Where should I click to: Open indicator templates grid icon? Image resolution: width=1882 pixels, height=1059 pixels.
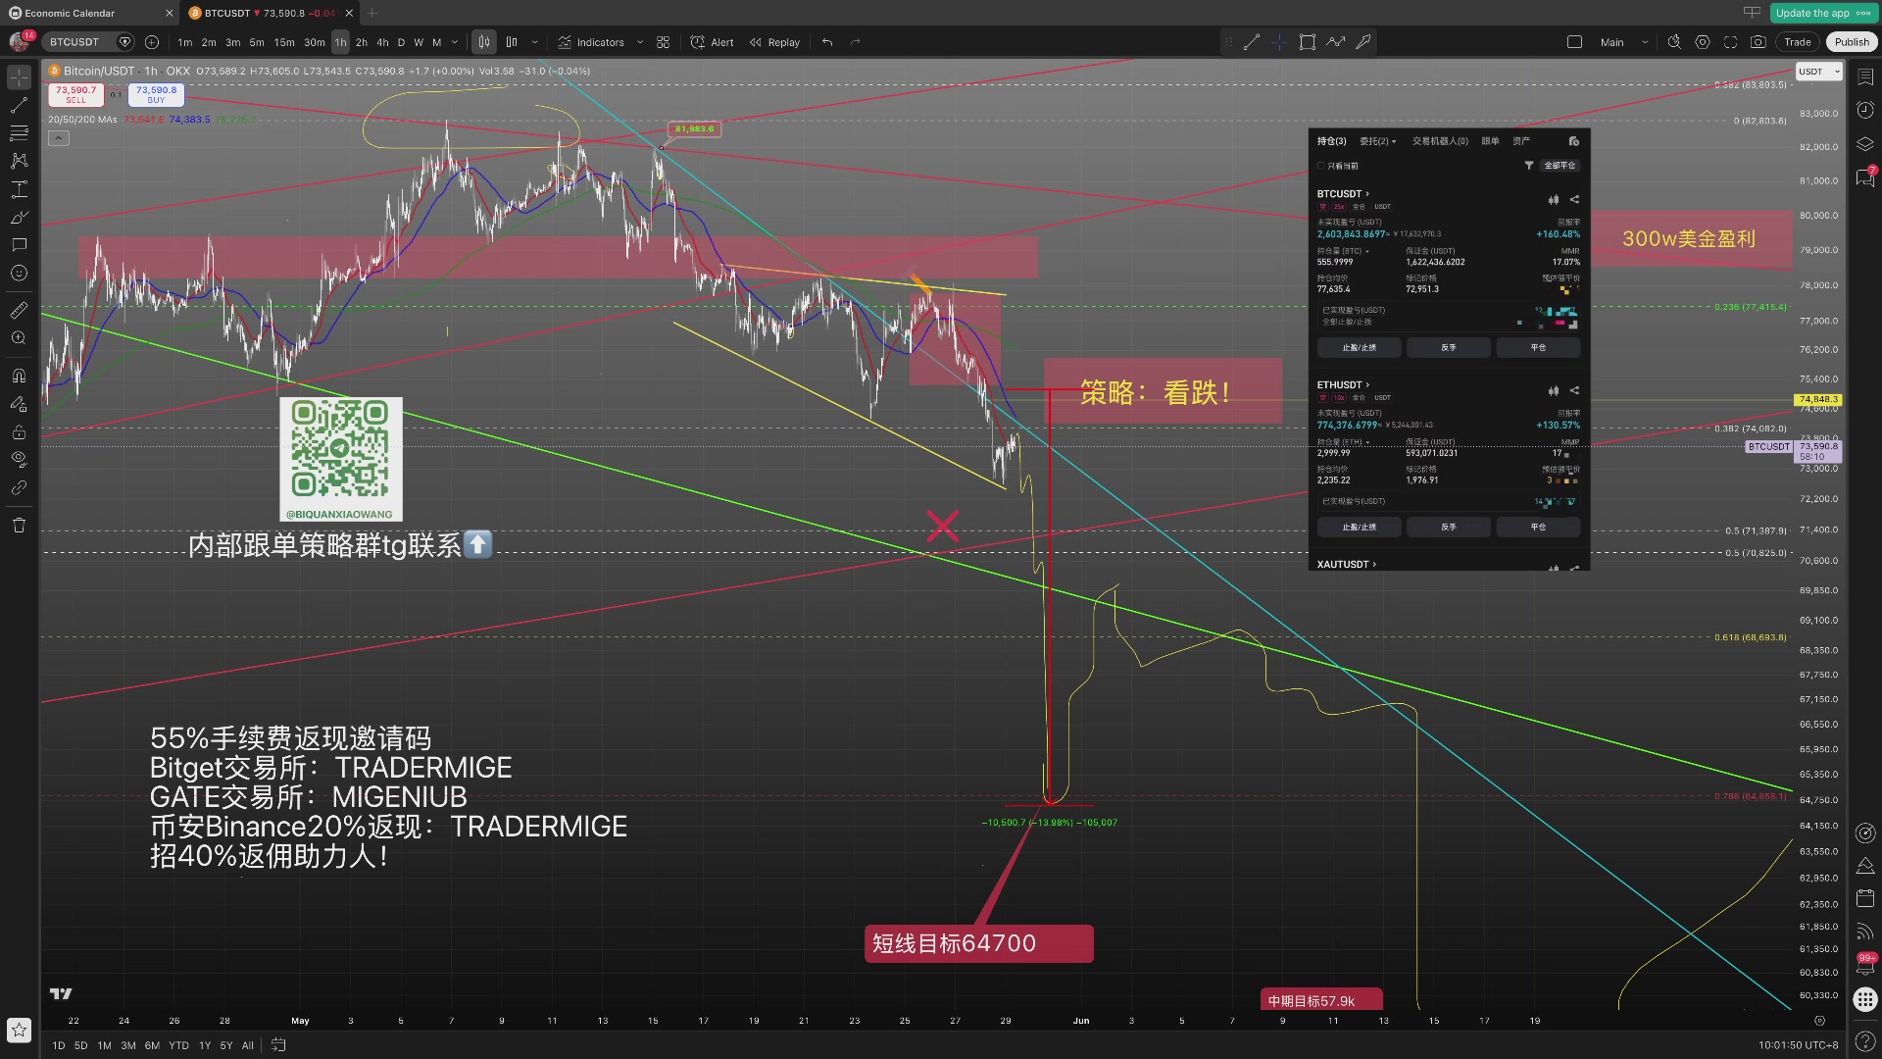(664, 42)
